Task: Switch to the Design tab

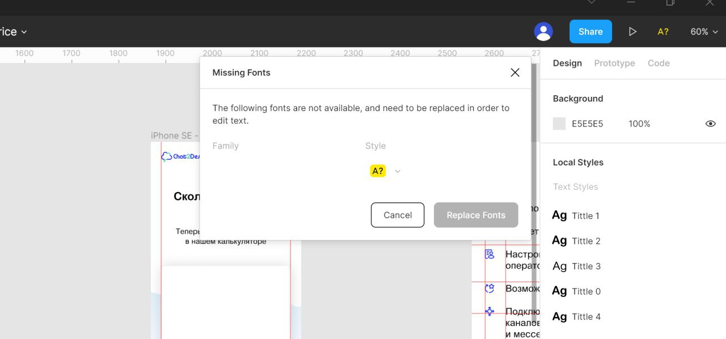Action: point(567,63)
